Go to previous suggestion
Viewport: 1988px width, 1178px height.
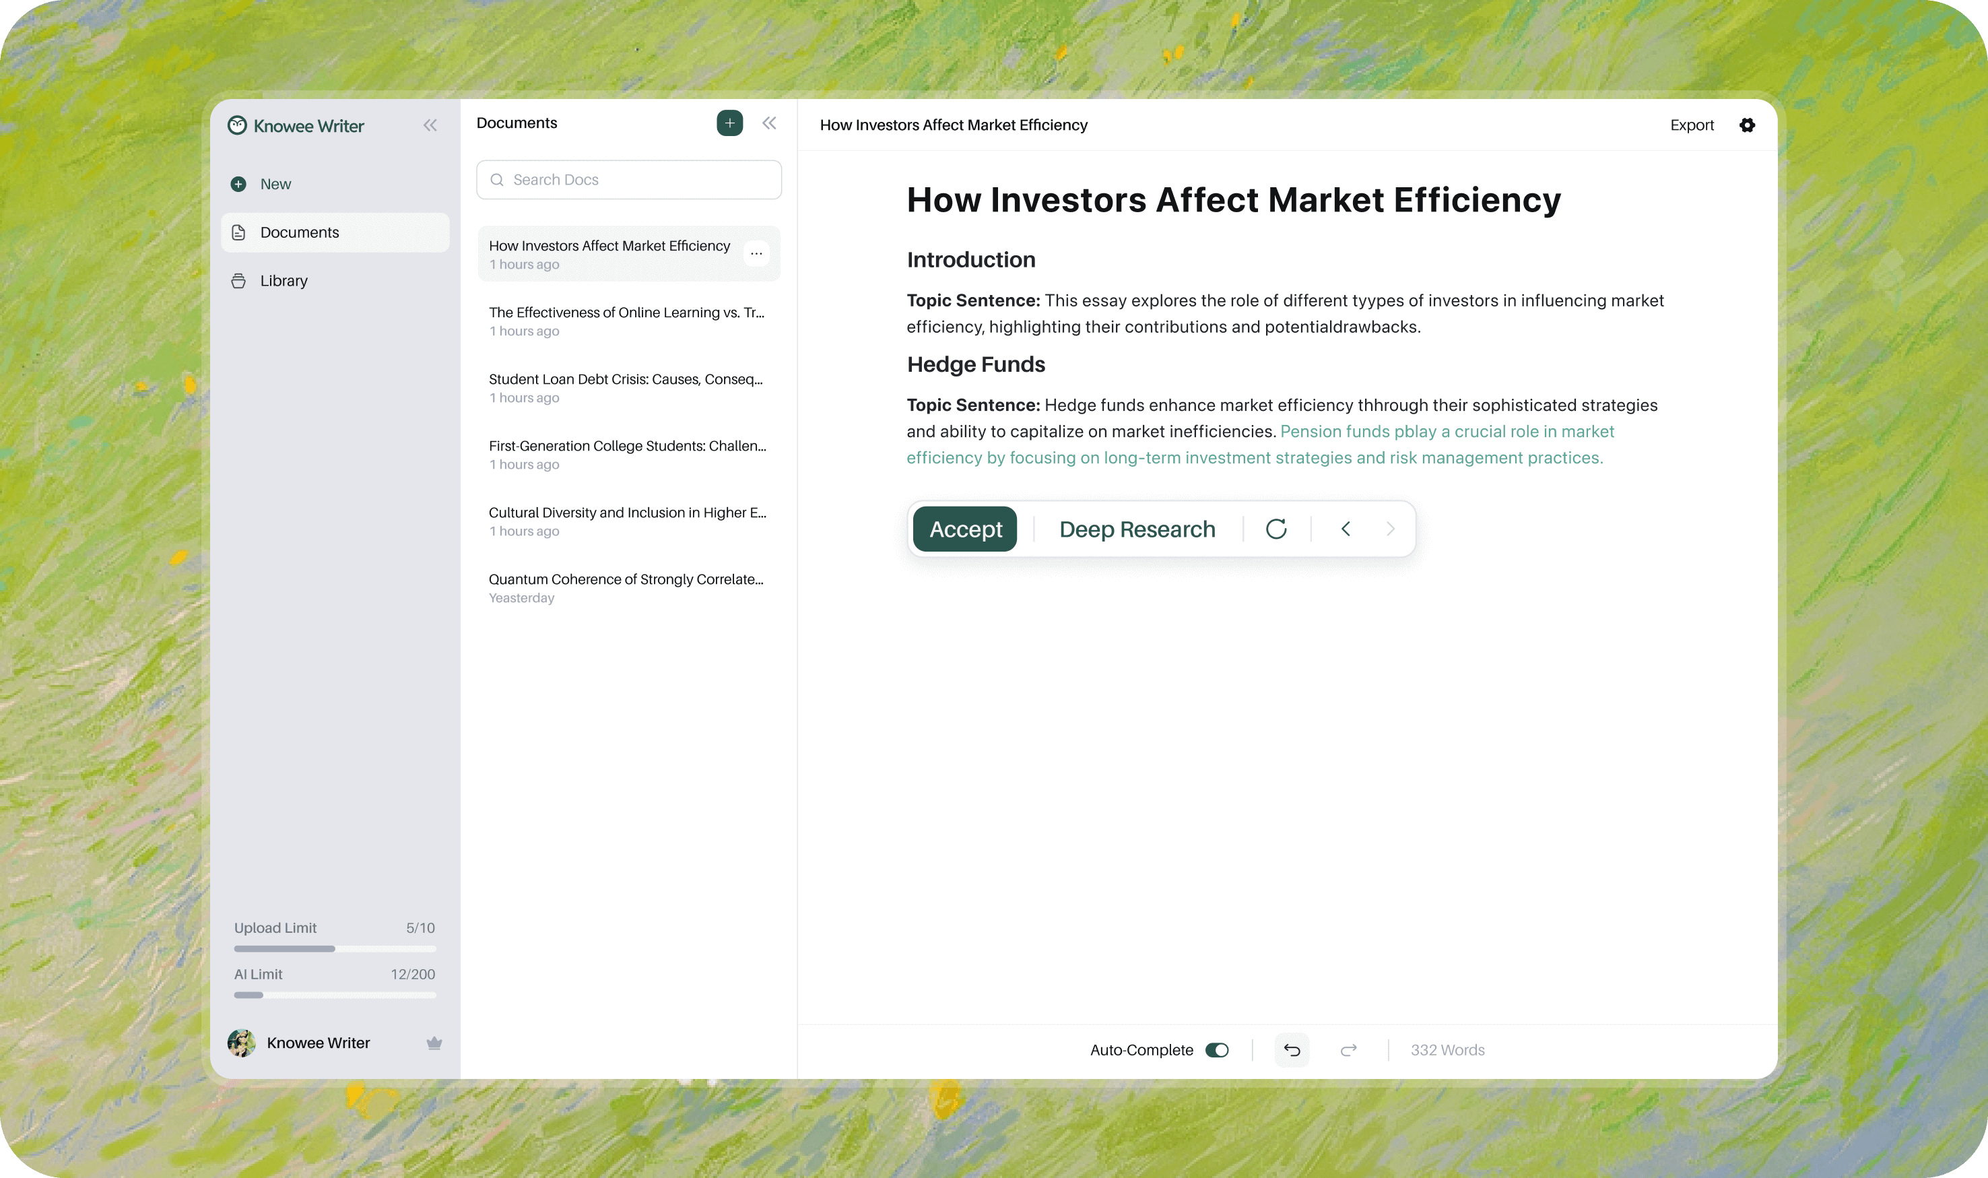(x=1345, y=529)
